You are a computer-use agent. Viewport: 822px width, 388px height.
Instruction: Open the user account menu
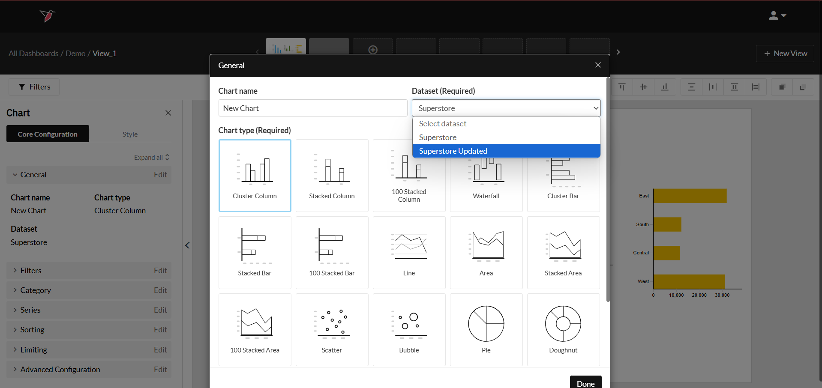click(x=777, y=16)
